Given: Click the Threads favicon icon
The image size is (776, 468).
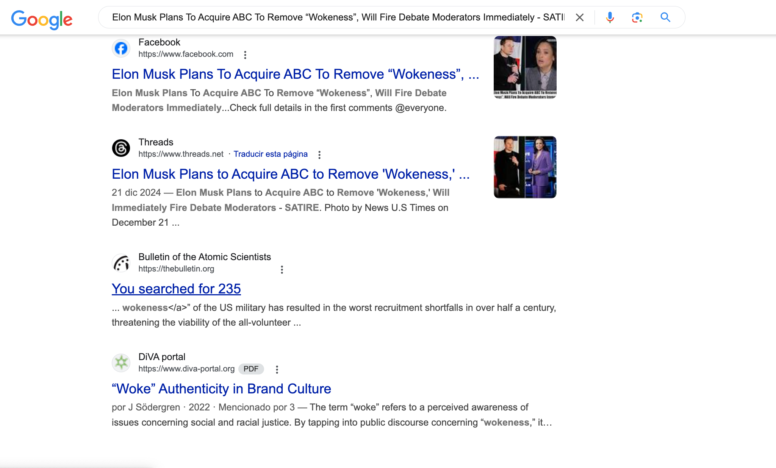Looking at the screenshot, I should 121,148.
